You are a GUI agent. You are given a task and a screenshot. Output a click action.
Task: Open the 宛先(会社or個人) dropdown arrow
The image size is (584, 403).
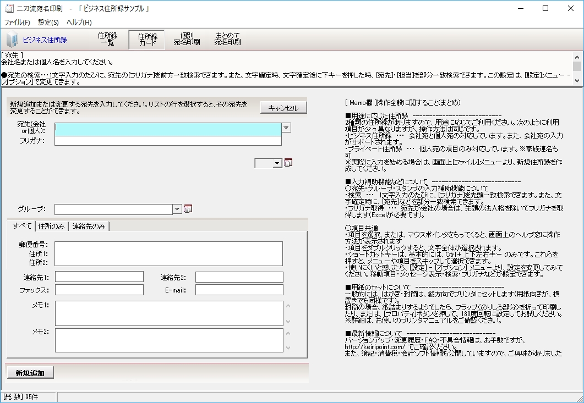(x=286, y=128)
